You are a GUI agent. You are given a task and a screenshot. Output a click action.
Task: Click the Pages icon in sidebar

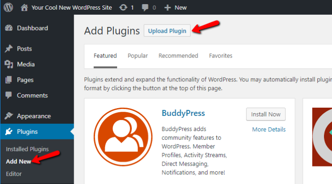coord(8,80)
